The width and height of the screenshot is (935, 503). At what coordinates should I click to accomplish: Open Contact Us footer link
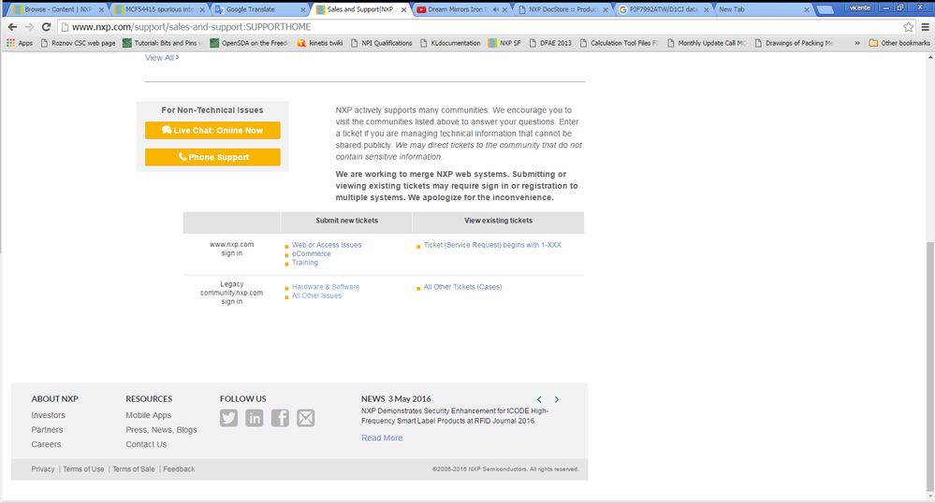(x=146, y=445)
